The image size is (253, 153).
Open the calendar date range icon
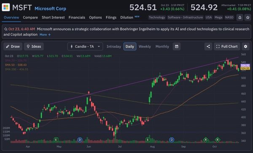tap(177, 47)
